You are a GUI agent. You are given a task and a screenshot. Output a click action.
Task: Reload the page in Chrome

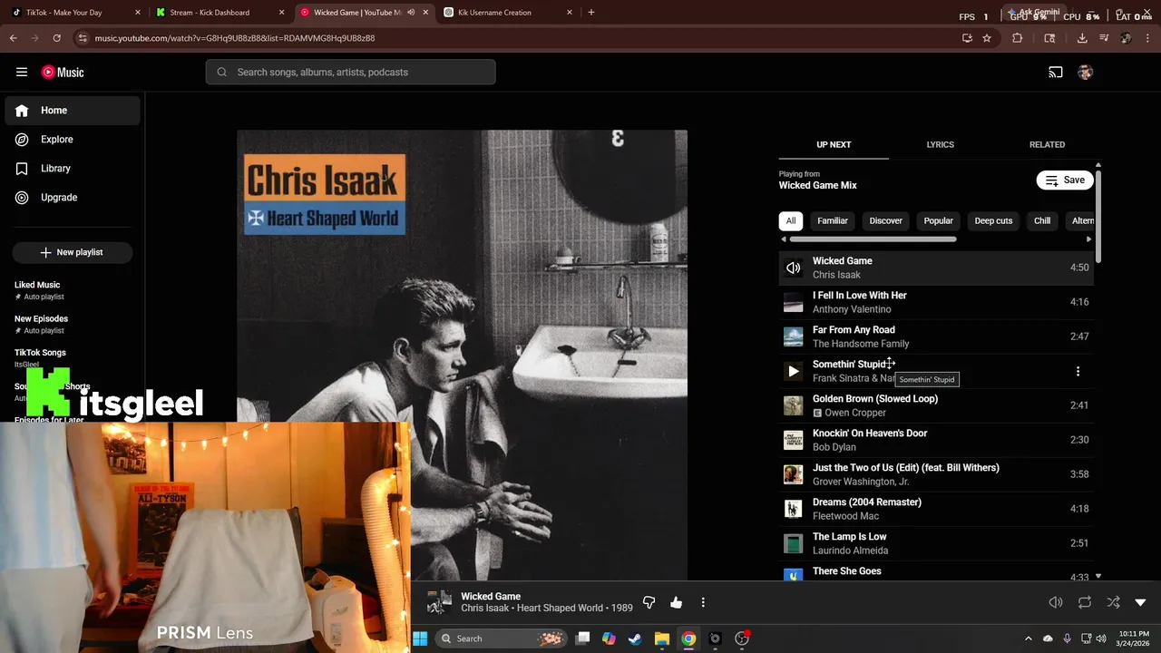point(56,38)
